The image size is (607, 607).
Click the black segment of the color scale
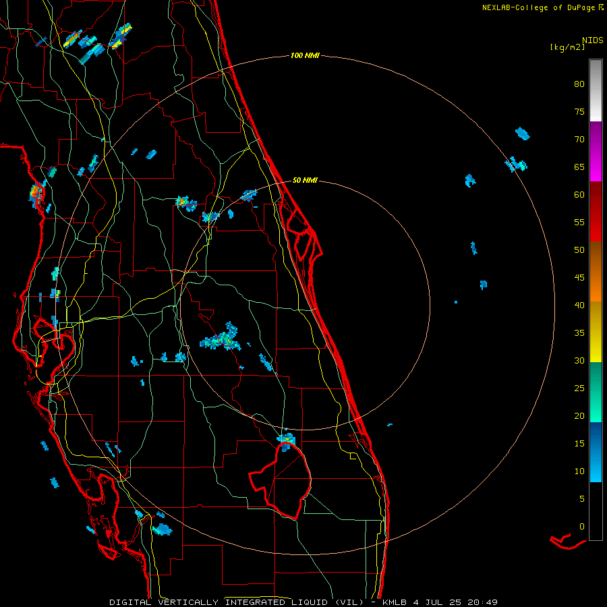pyautogui.click(x=596, y=511)
